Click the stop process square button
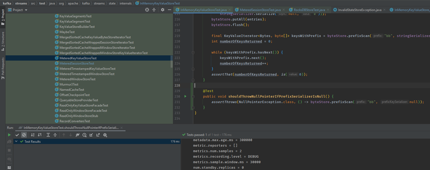This screenshot has width=430, height=170. pyautogui.click(x=9, y=150)
